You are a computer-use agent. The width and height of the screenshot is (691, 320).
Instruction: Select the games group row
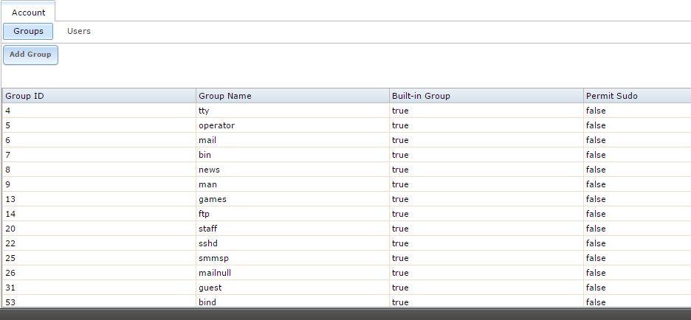click(x=346, y=199)
